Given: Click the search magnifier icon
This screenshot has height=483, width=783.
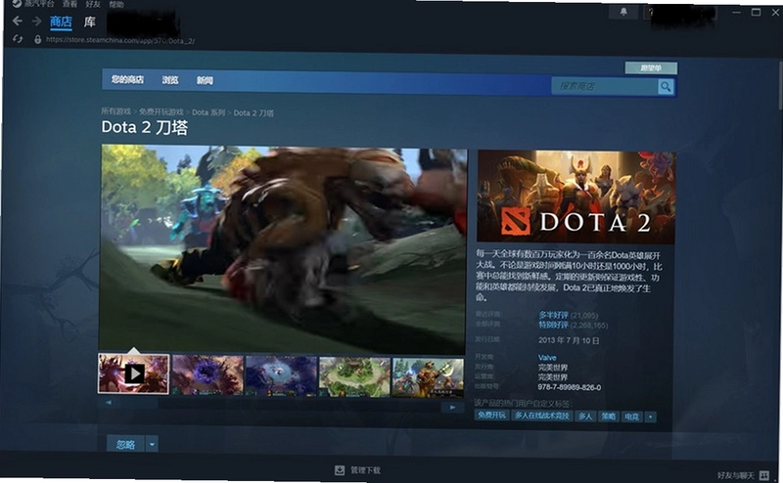Looking at the screenshot, I should coord(666,87).
